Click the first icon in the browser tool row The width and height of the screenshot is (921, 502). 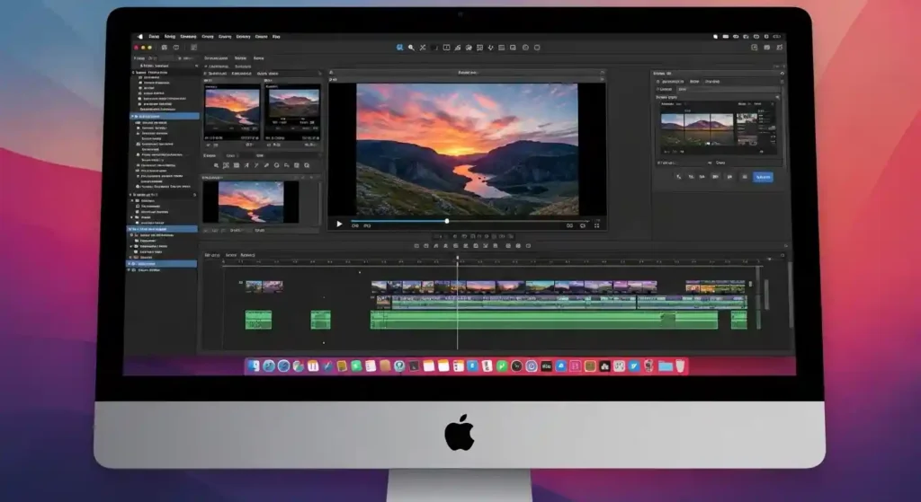[x=216, y=165]
